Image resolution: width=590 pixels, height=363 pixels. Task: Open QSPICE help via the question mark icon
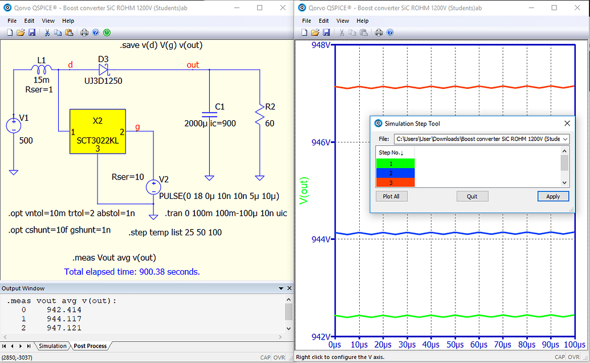96,32
